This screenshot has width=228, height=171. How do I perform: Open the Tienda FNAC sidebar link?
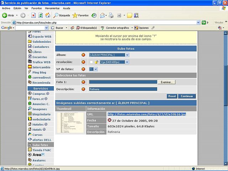42,150
